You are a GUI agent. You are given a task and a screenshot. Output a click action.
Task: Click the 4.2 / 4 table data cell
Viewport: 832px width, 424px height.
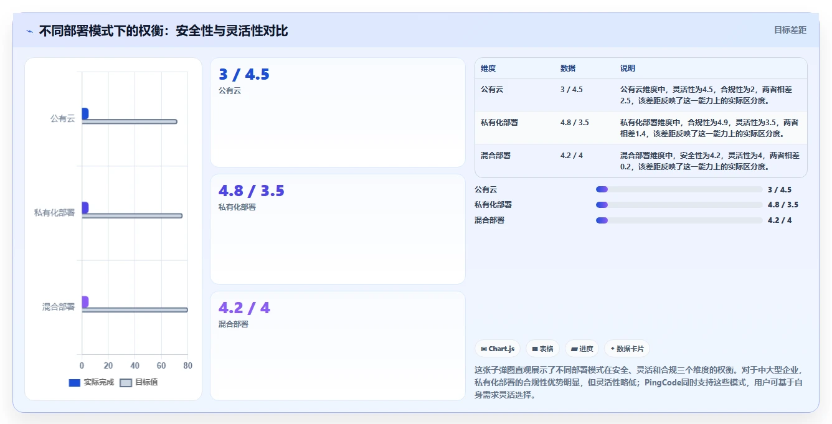pos(572,155)
